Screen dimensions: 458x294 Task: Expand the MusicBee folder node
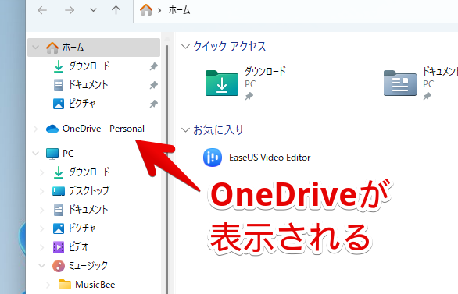click(x=48, y=285)
